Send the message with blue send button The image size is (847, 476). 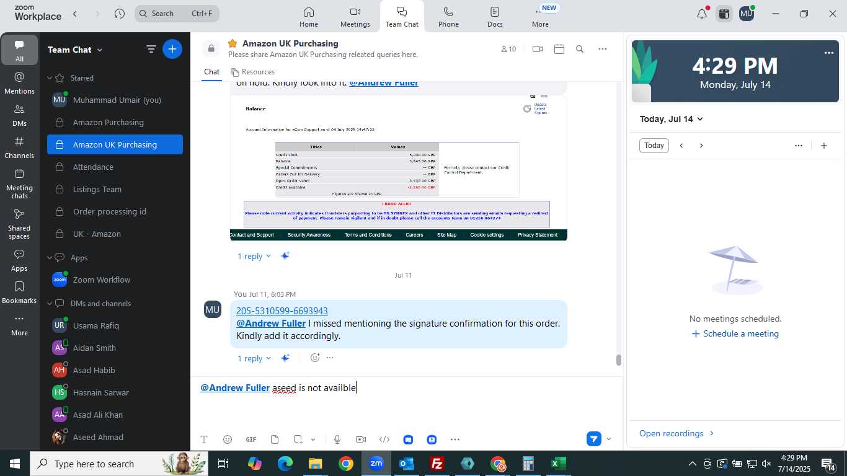(594, 439)
